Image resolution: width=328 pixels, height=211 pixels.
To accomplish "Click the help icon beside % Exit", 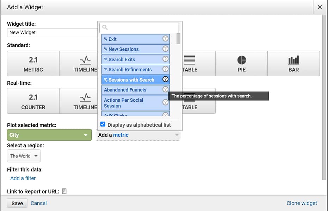I will pos(165,39).
